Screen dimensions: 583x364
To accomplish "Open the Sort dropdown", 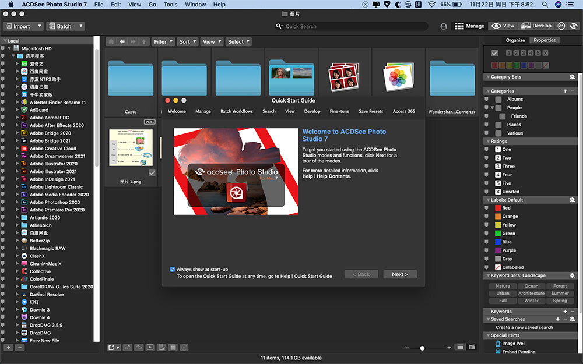I will [187, 41].
